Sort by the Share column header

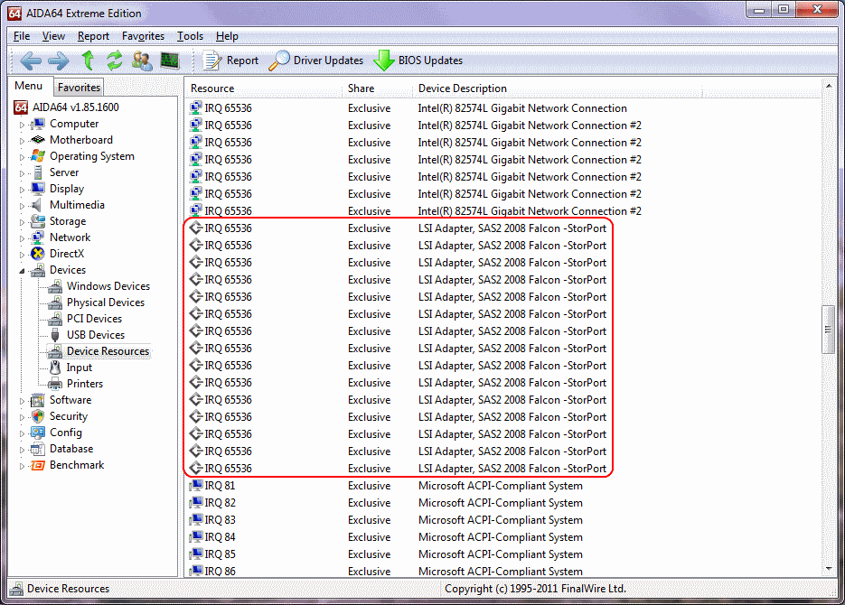coord(377,88)
